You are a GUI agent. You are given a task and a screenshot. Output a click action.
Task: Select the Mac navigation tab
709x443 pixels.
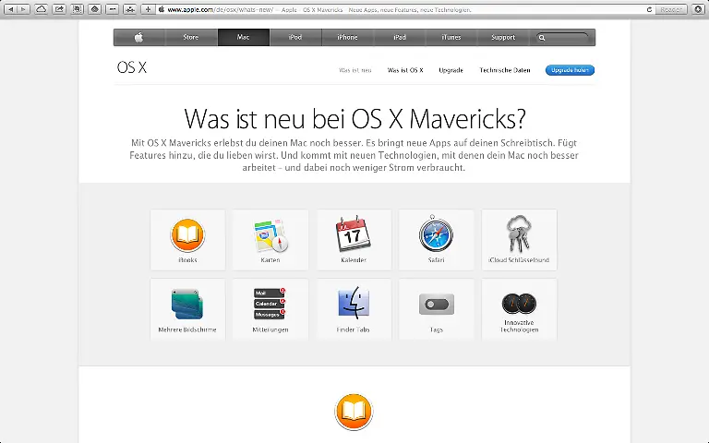244,37
